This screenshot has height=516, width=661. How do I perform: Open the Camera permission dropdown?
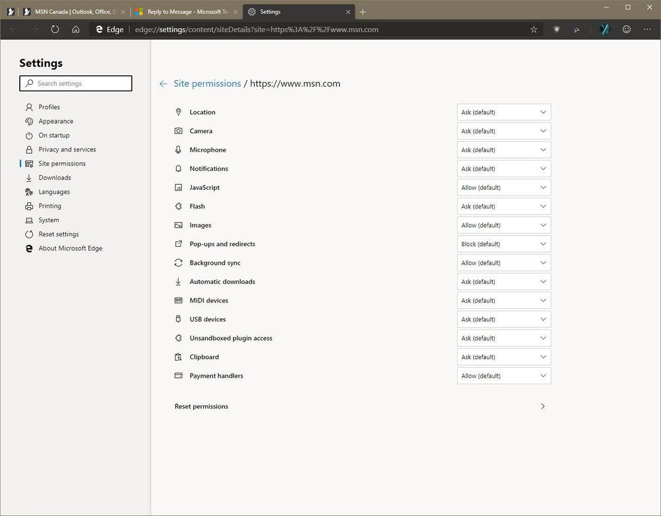point(504,131)
